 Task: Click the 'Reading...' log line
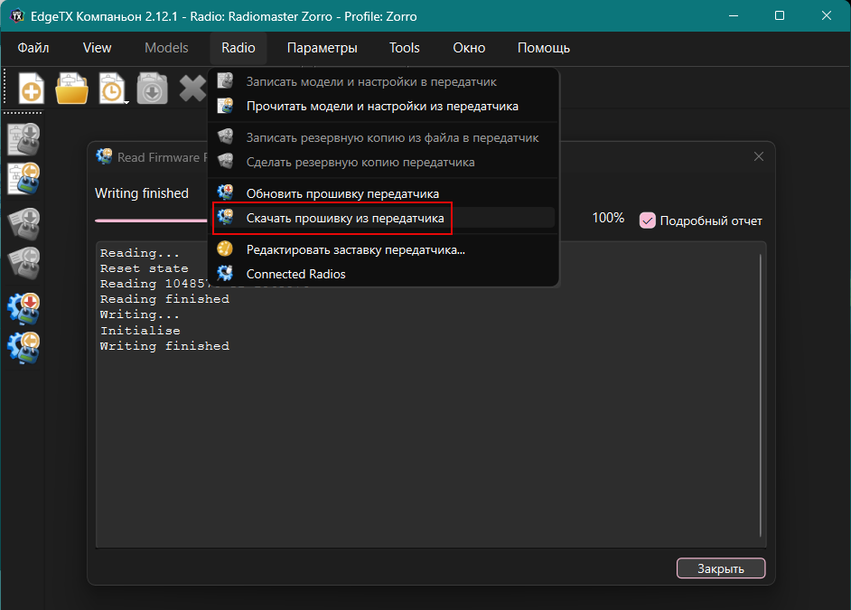pos(139,253)
